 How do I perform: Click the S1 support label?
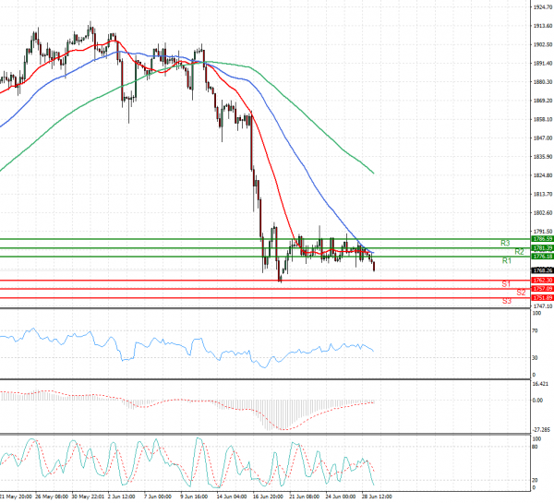506,283
